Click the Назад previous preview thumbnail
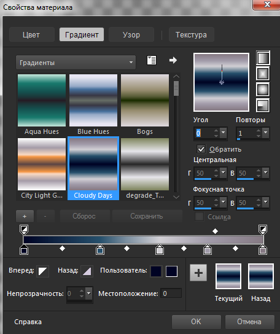The height and width of the screenshot is (334, 280). click(x=261, y=276)
